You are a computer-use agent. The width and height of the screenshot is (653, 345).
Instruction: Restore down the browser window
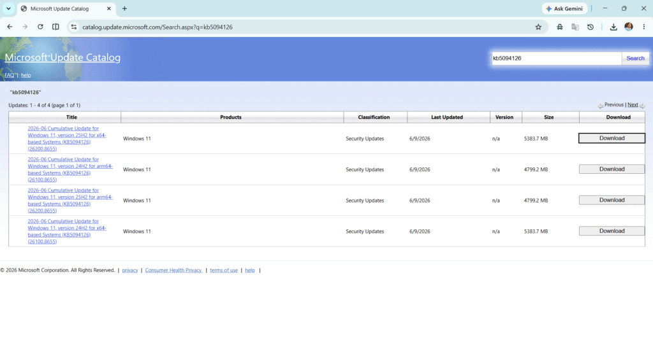tap(624, 8)
